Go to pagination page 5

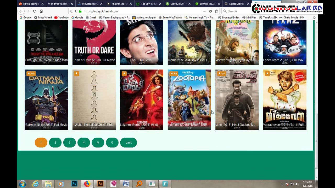pos(98,142)
